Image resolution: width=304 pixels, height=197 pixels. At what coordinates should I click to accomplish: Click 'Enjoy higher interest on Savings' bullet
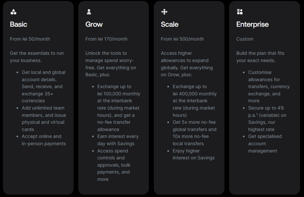click(193, 154)
